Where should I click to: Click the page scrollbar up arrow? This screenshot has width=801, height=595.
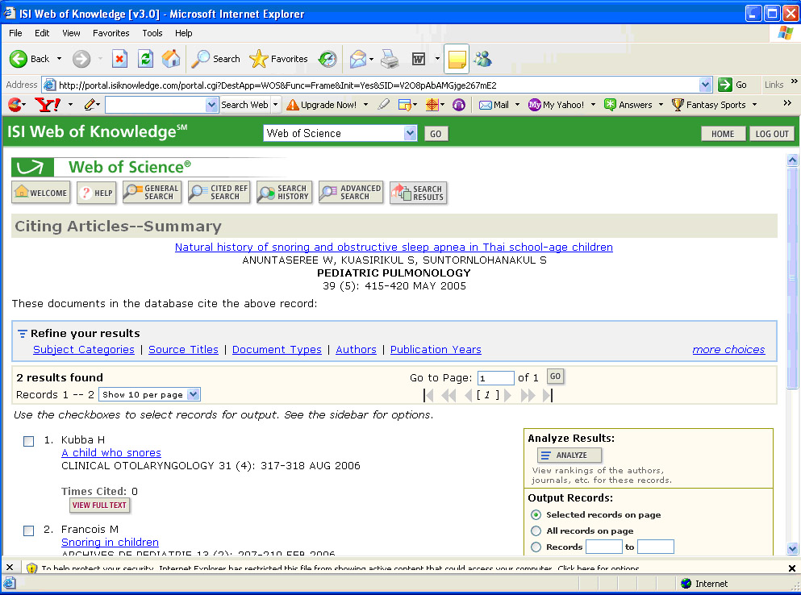point(792,160)
